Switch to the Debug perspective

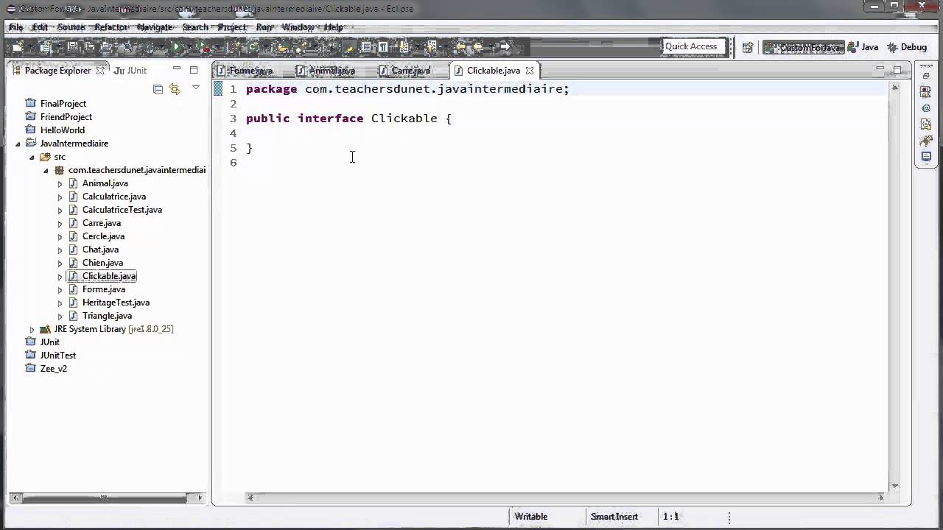pyautogui.click(x=908, y=47)
